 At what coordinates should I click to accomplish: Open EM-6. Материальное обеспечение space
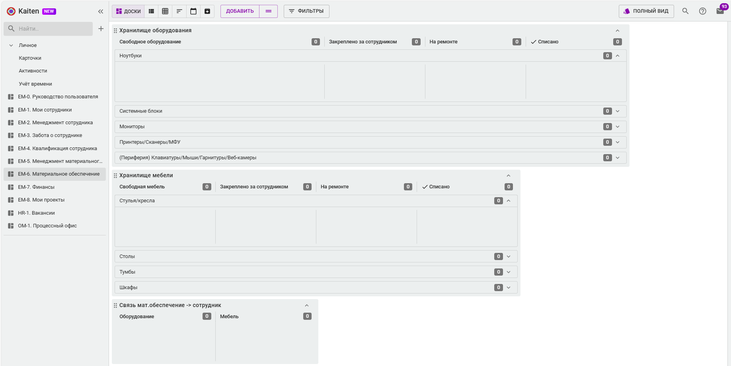point(55,174)
